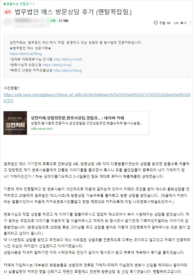Click the 성전카페 preview thumbnail image

click(15, 123)
